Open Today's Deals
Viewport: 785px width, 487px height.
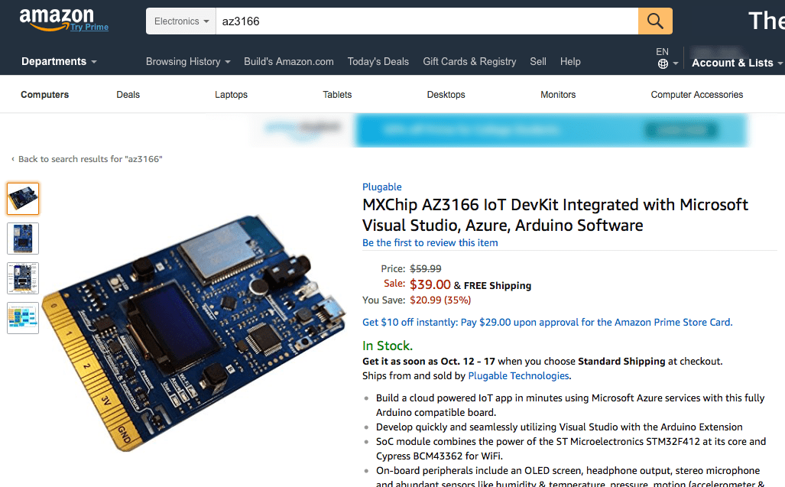pyautogui.click(x=378, y=61)
